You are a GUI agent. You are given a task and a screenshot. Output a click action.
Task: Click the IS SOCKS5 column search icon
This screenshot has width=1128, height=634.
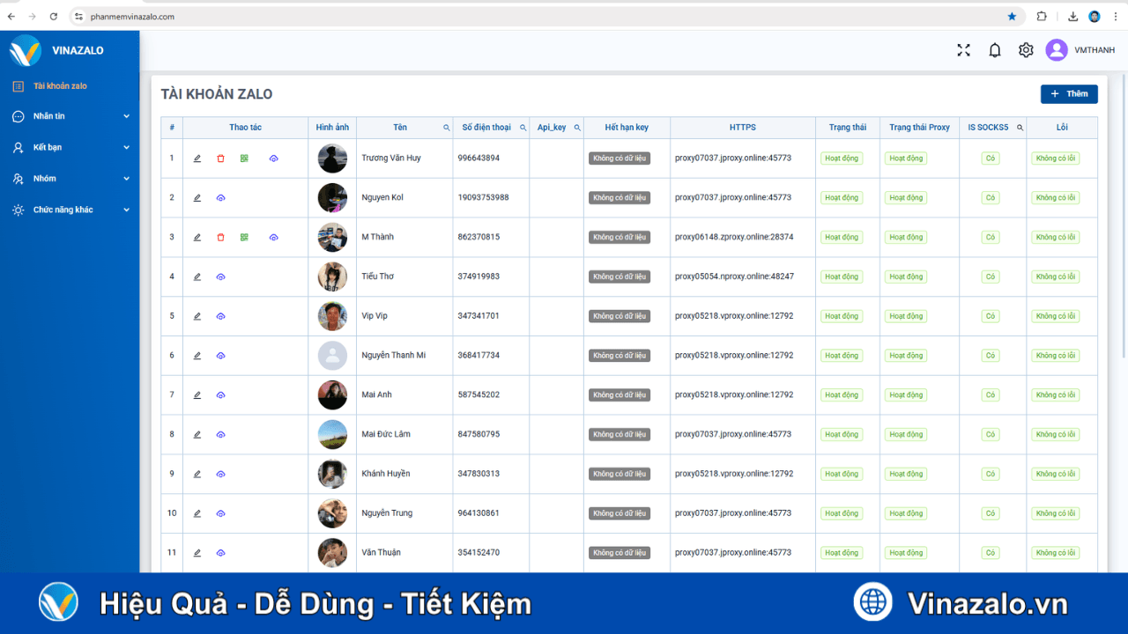1020,127
